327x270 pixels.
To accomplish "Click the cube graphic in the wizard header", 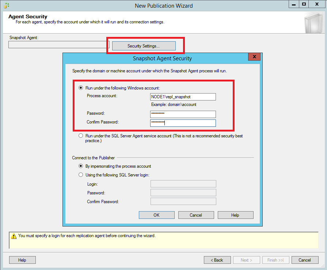I will [313, 23].
